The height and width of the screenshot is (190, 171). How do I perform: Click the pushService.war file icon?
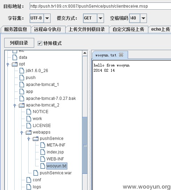click(36, 173)
